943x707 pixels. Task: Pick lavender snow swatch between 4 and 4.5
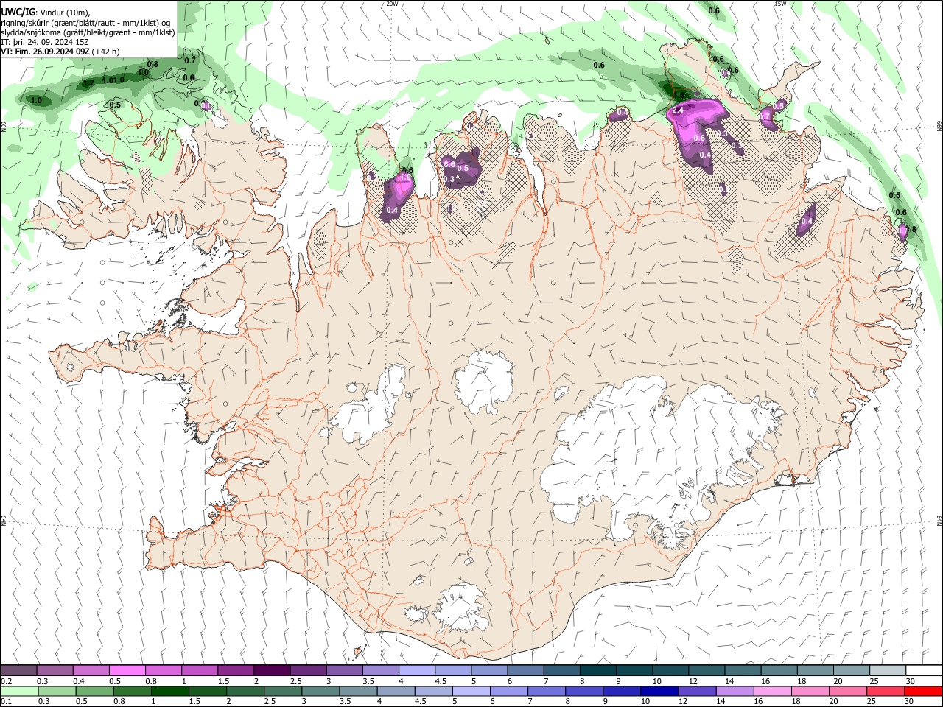(416, 670)
